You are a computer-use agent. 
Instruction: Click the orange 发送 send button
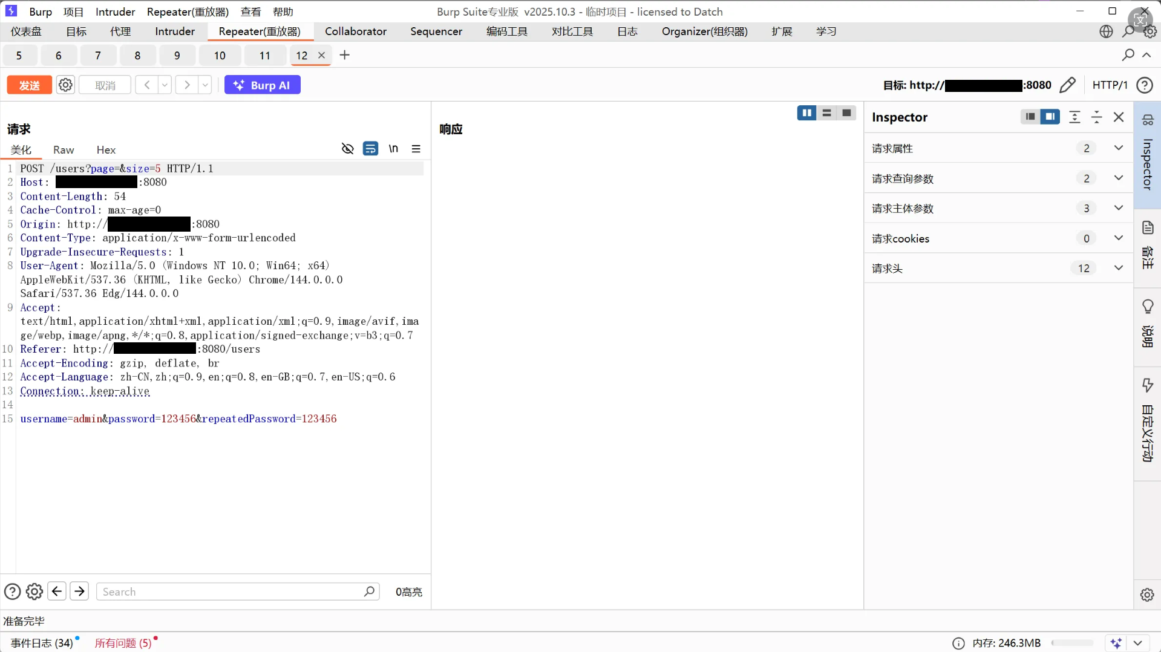29,85
